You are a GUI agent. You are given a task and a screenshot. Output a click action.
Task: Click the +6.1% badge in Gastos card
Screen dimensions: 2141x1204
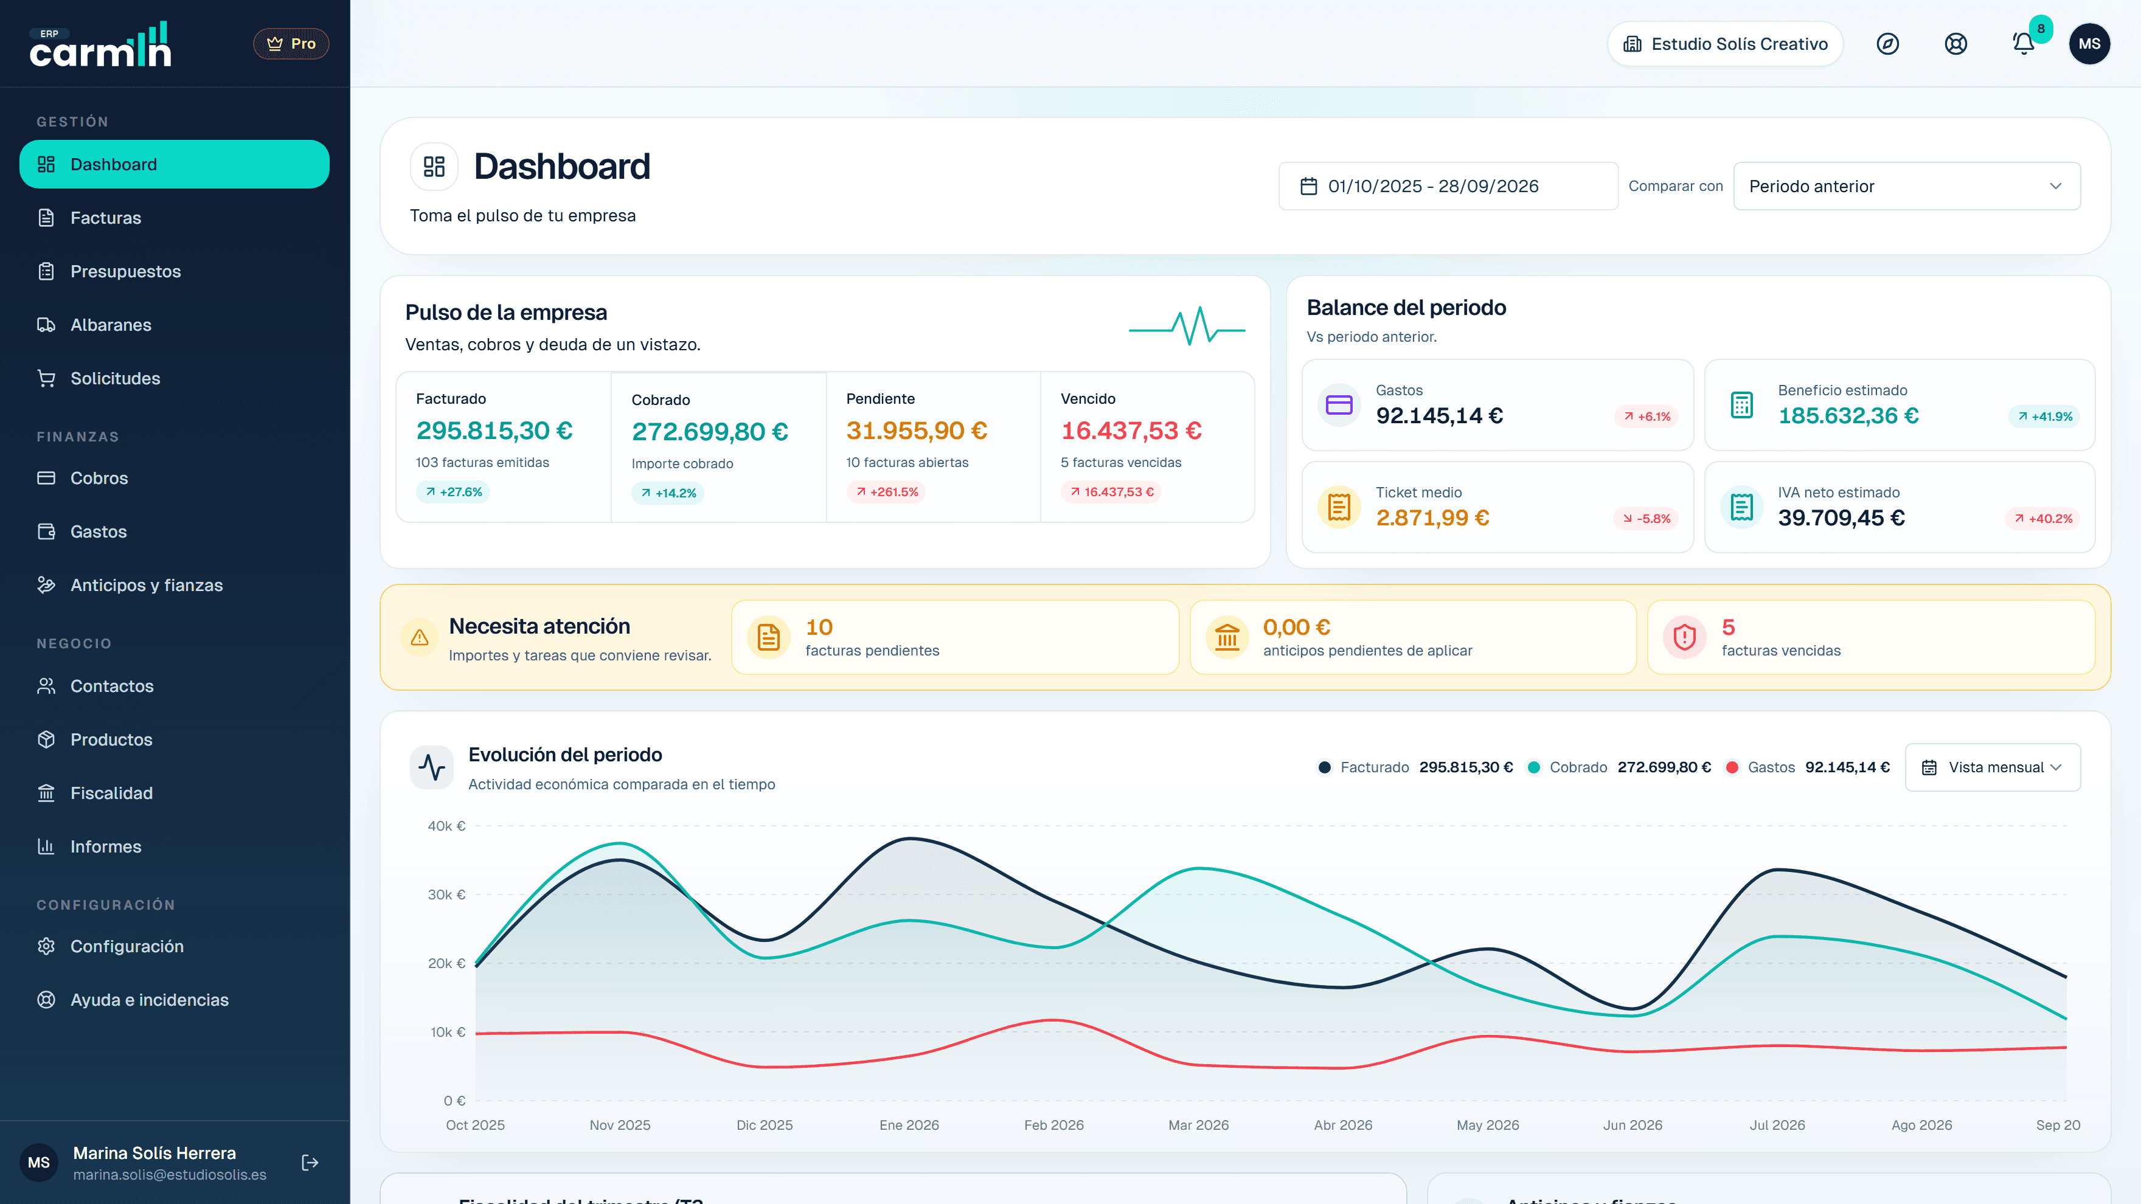(x=1647, y=417)
